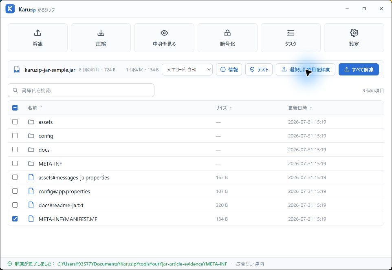This screenshot has width=392, height=270.
Task: Click the karuzip-jar-sample.jar archive name
Action: (x=50, y=70)
